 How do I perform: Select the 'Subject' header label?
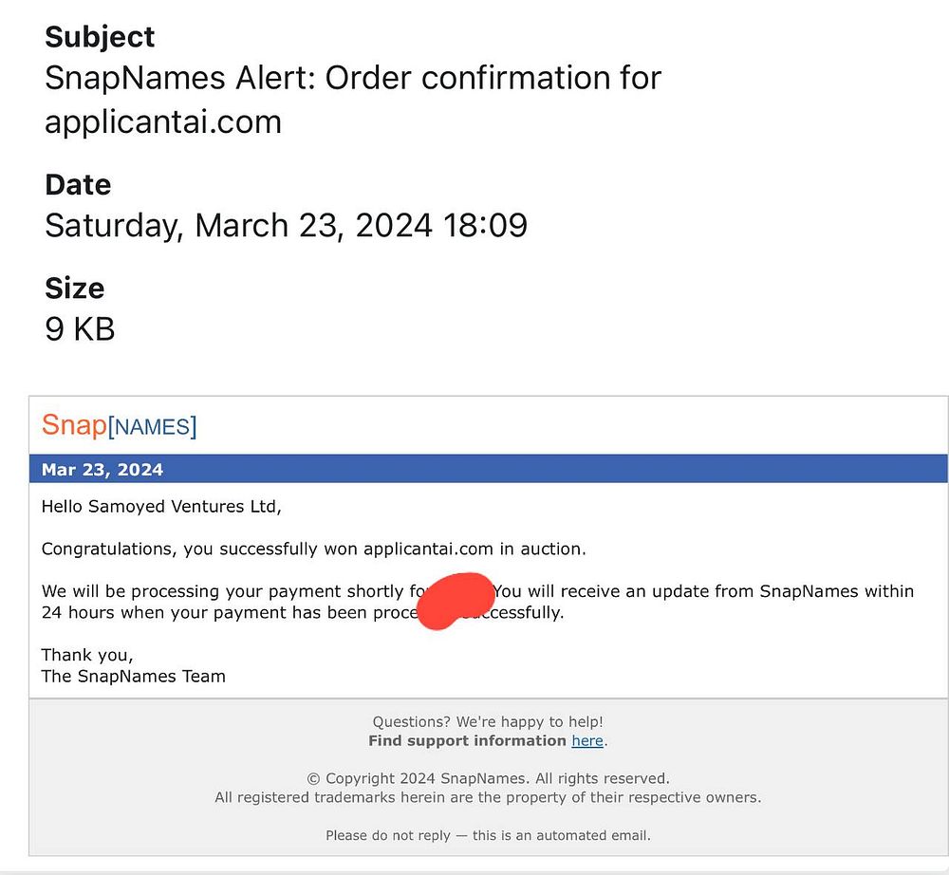pyautogui.click(x=100, y=37)
